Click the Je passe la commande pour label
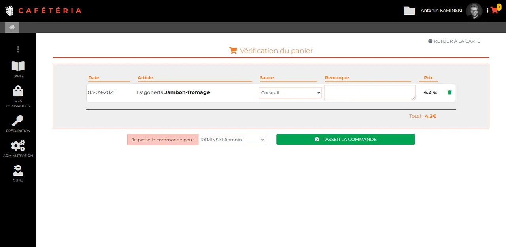Image resolution: width=506 pixels, height=247 pixels. [x=163, y=140]
